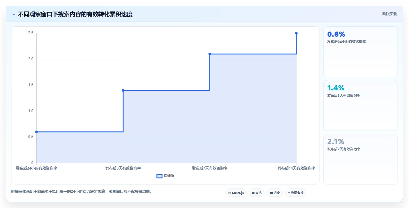Image resolution: width=409 pixels, height=208 pixels.
Task: Click the y-axis value 1.0
Action: [x=31, y=111]
